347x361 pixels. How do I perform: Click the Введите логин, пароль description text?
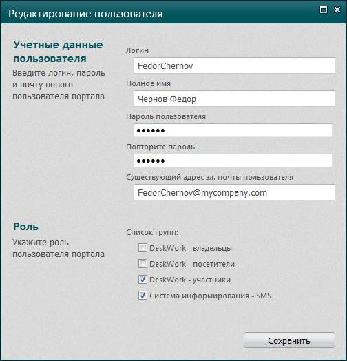coord(59,85)
